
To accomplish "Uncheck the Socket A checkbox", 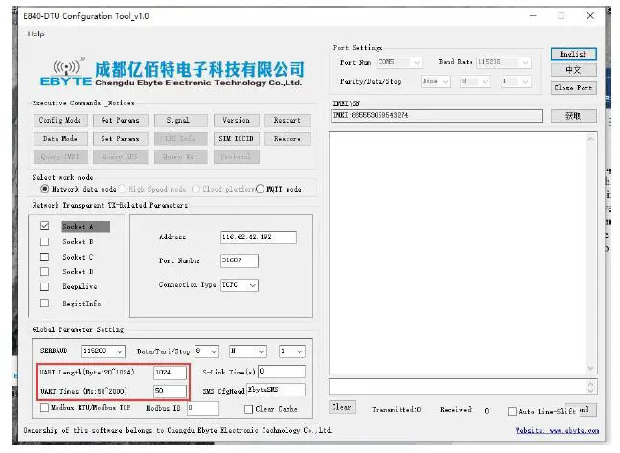I will tap(45, 226).
